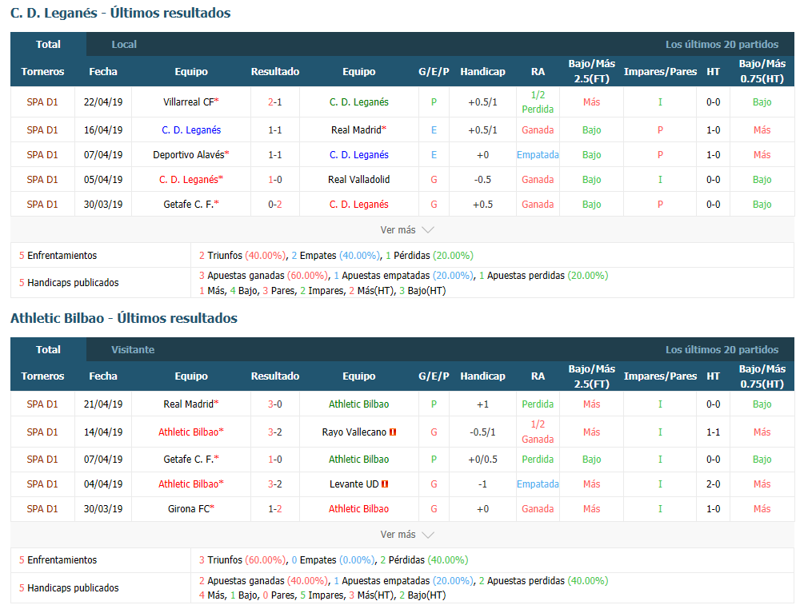Click 1/2 Ganada in Rayo Vallecano row
This screenshot has height=609, width=804.
click(x=538, y=432)
